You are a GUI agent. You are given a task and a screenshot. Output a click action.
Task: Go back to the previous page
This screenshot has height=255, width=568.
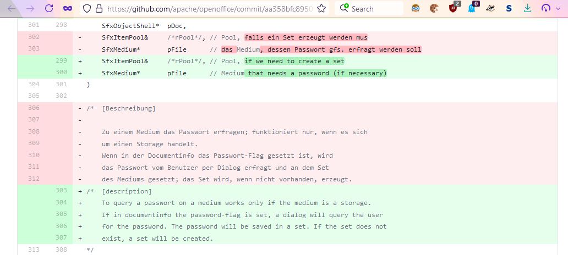click(12, 9)
